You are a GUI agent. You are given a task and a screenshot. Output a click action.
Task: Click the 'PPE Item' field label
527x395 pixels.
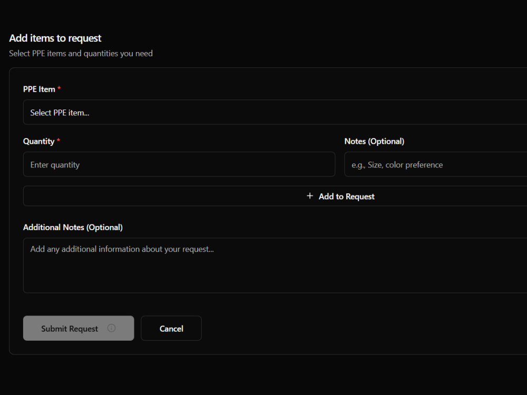click(x=39, y=89)
